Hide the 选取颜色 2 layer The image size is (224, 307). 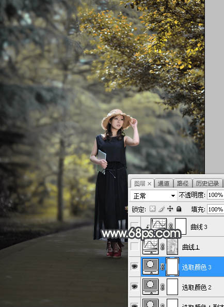pyautogui.click(x=135, y=287)
